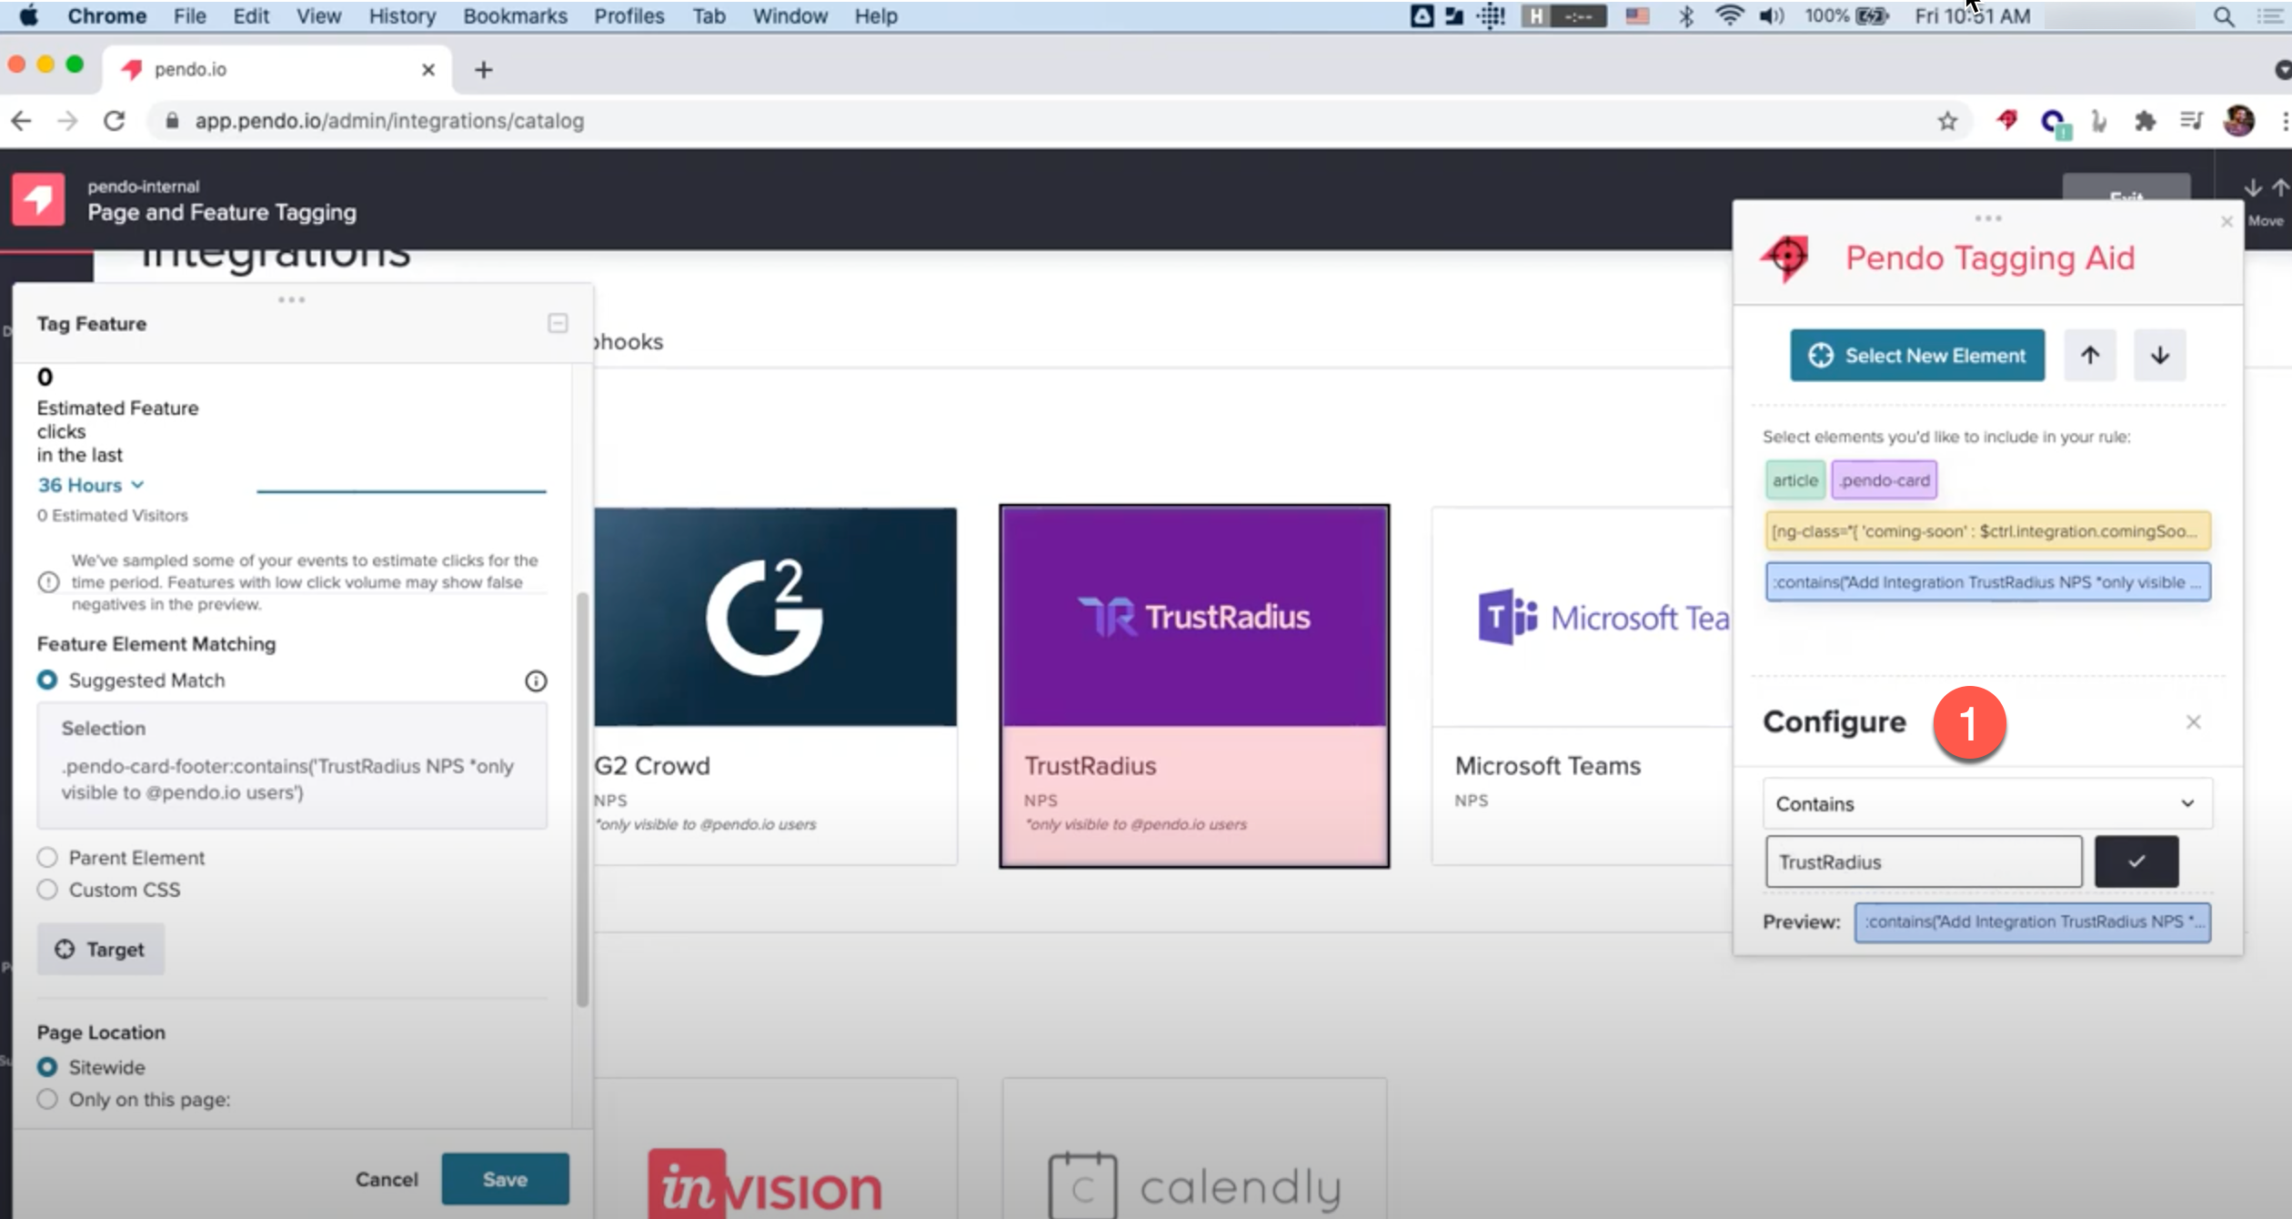Toggle the .pendo-card element chip
The width and height of the screenshot is (2292, 1219).
pyautogui.click(x=1885, y=480)
